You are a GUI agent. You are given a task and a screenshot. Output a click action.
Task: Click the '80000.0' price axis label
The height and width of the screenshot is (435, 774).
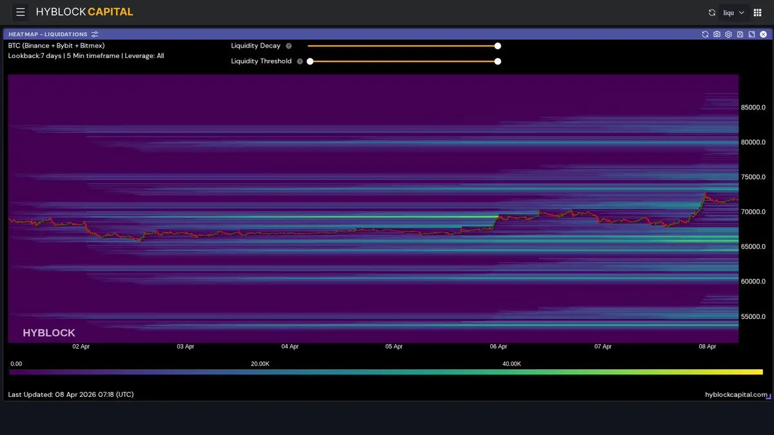pyautogui.click(x=753, y=142)
